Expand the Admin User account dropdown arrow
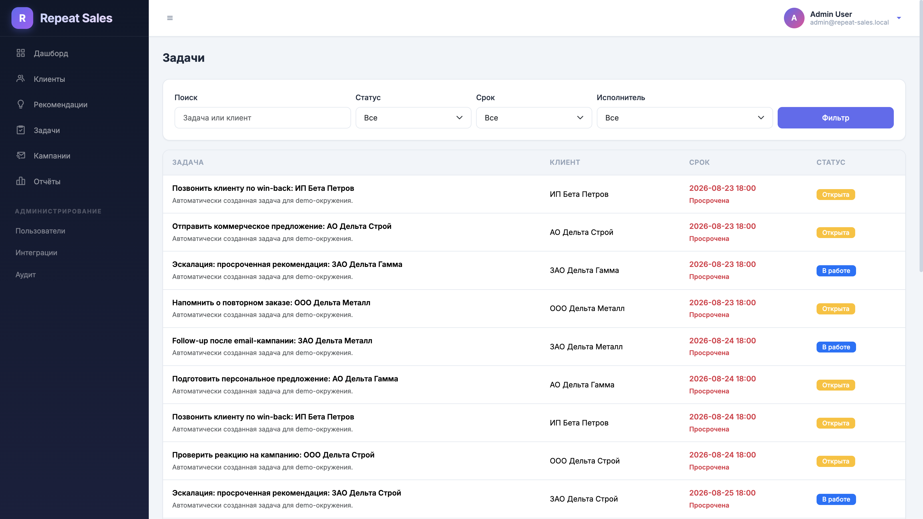The height and width of the screenshot is (519, 923). (899, 18)
